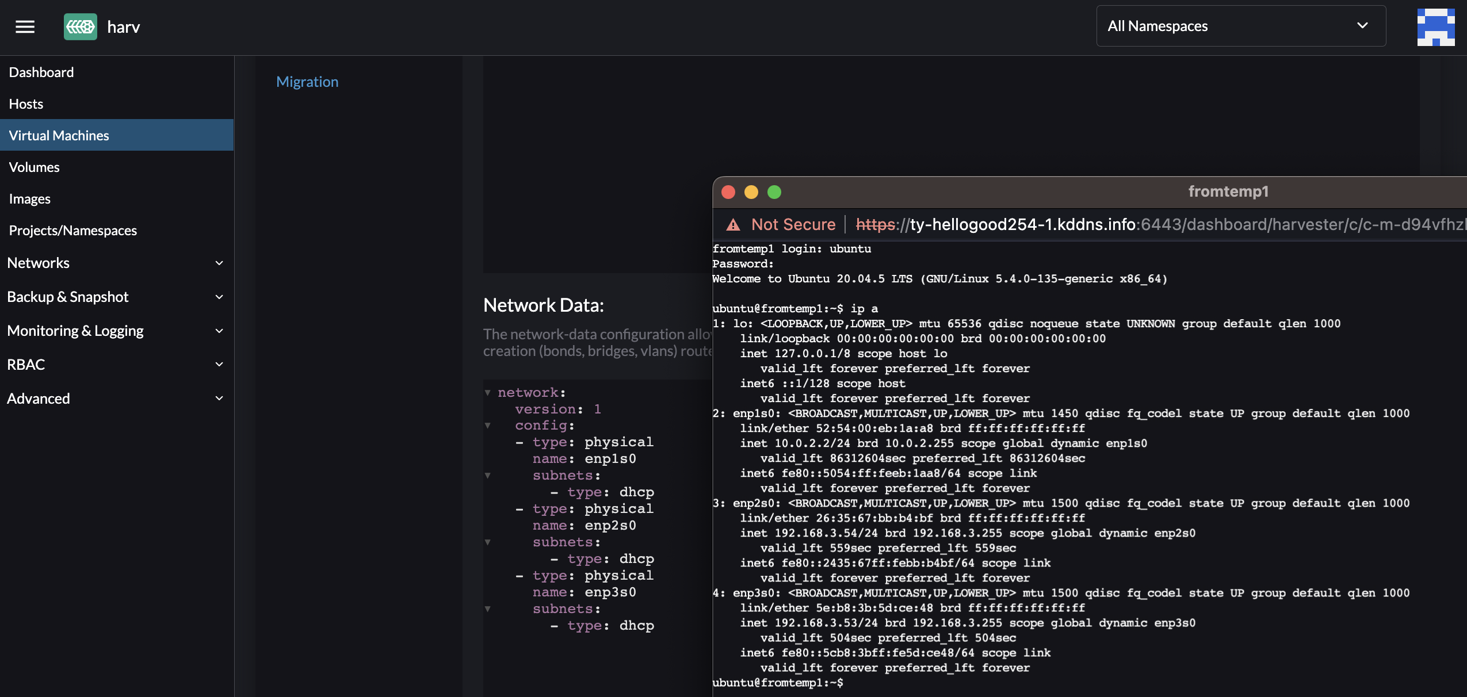This screenshot has width=1467, height=697.
Task: Click the green maximize traffic light on fromtemp1 window
Action: tap(774, 192)
